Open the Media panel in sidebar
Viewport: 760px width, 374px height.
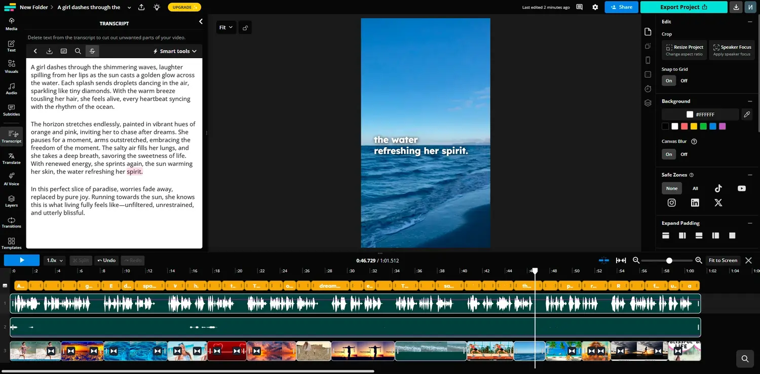coord(11,24)
